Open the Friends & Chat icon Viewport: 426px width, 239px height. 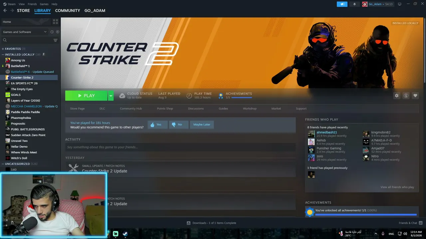pos(421,223)
